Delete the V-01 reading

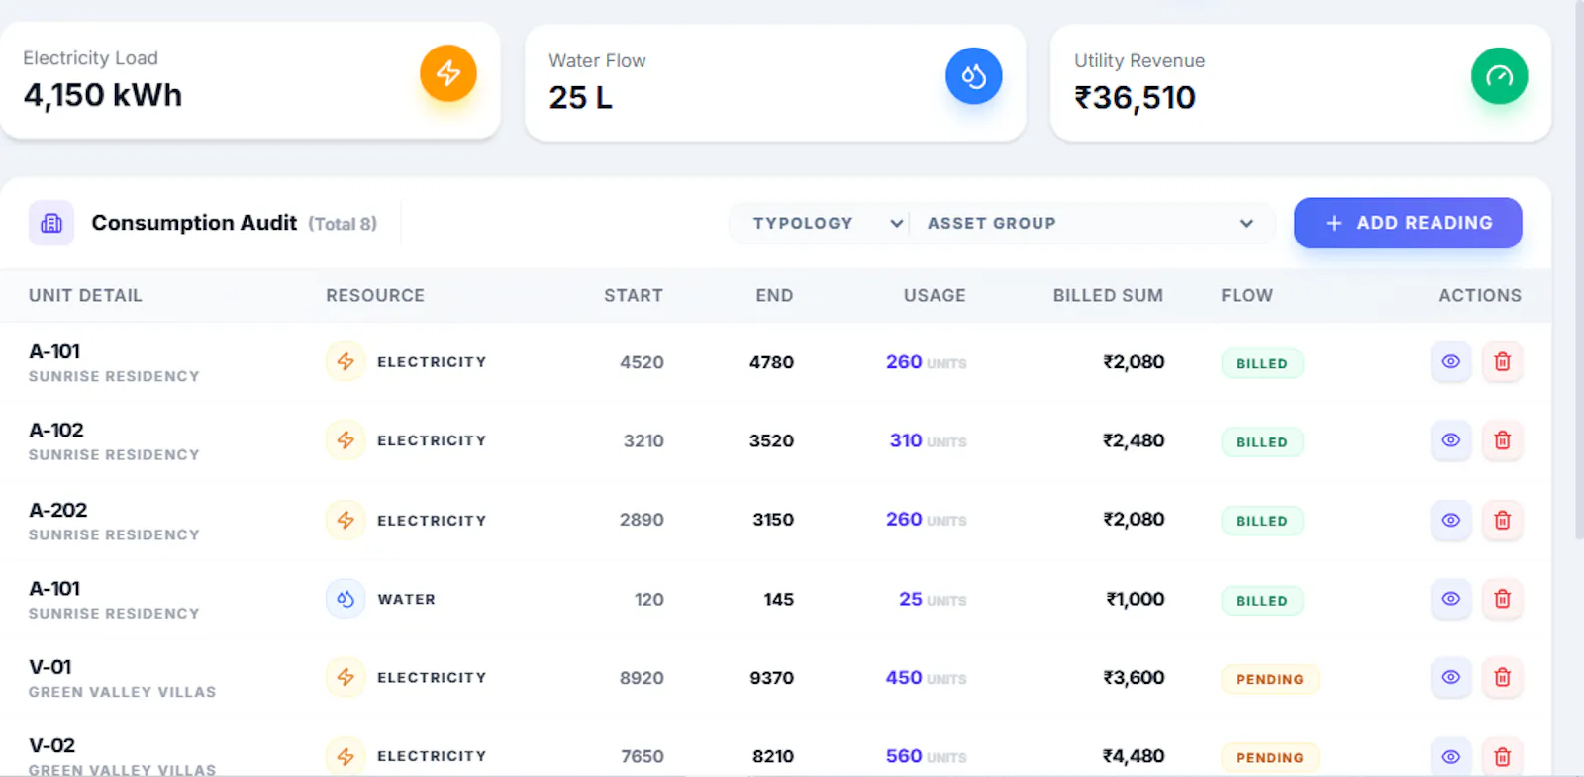point(1503,678)
